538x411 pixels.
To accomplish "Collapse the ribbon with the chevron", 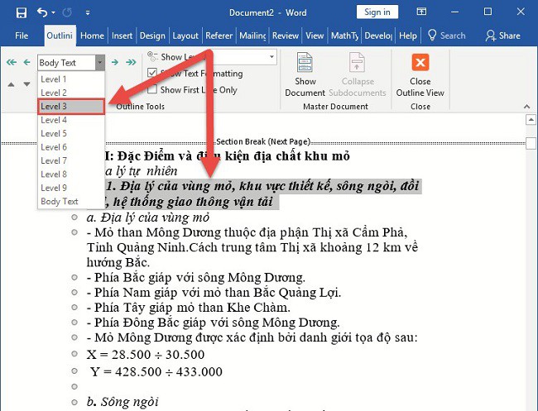I will [x=527, y=107].
